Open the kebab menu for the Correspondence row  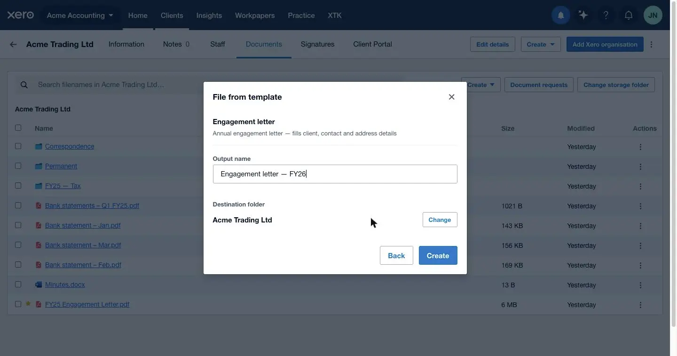click(640, 147)
